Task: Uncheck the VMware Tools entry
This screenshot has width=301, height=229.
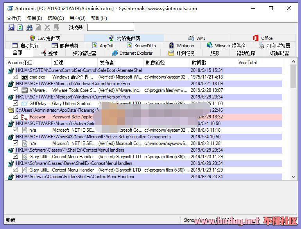Action: click(x=15, y=90)
